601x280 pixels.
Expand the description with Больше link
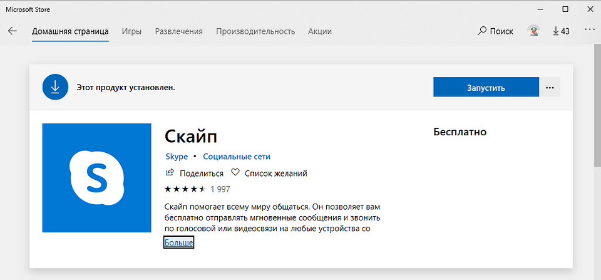(x=178, y=242)
